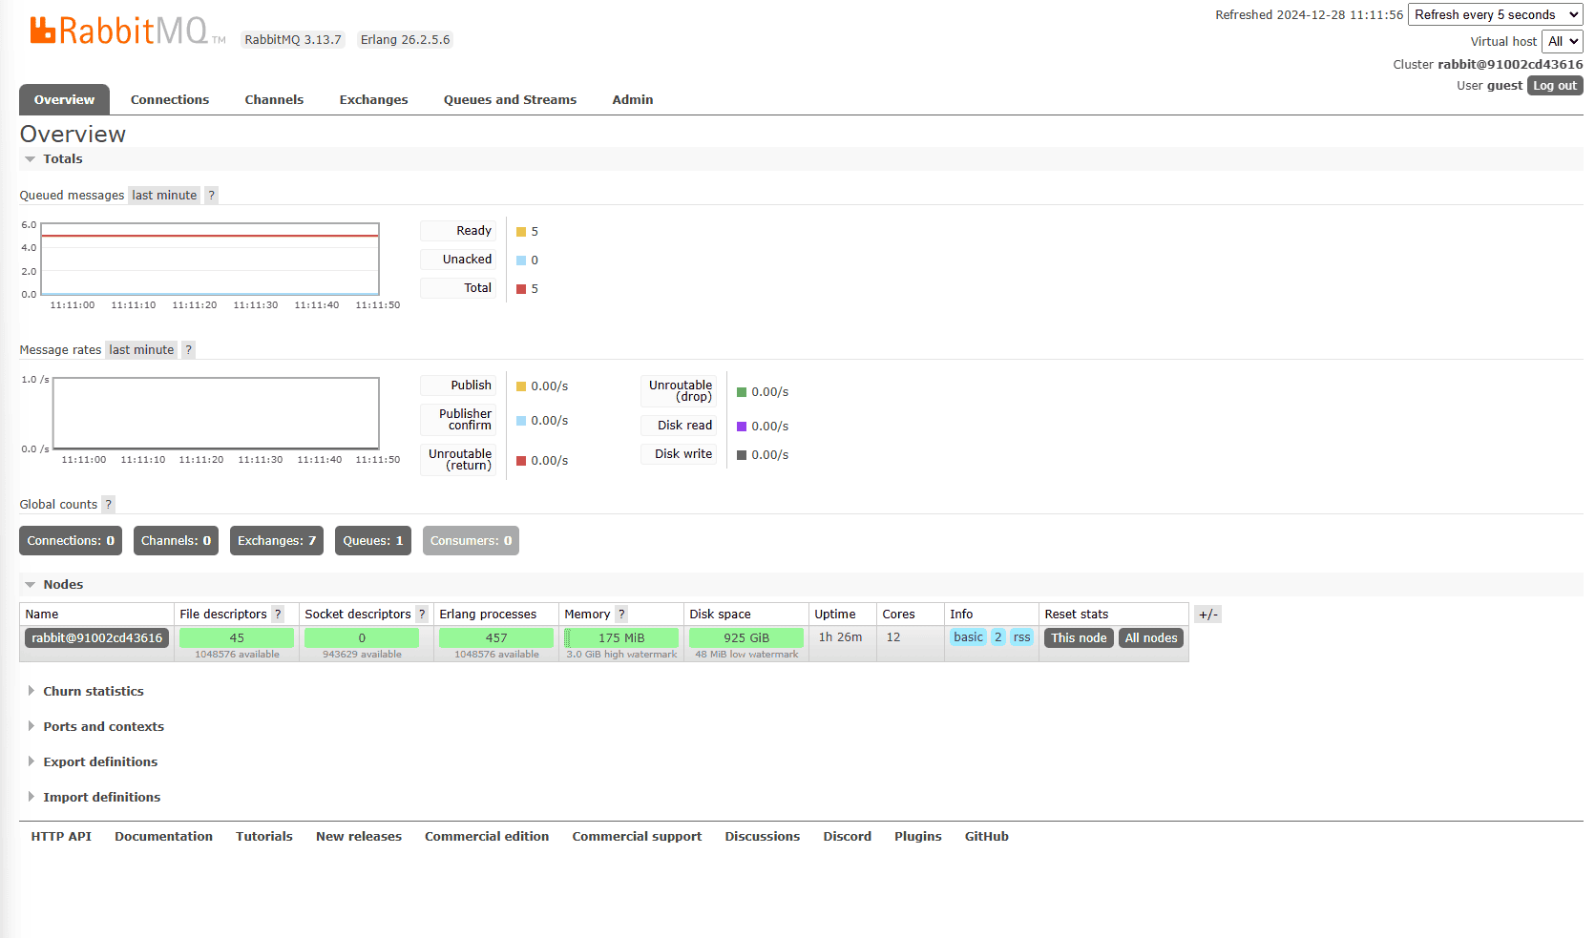1595x938 pixels.
Task: Click the Unacked blue color swatch
Action: 521,261
